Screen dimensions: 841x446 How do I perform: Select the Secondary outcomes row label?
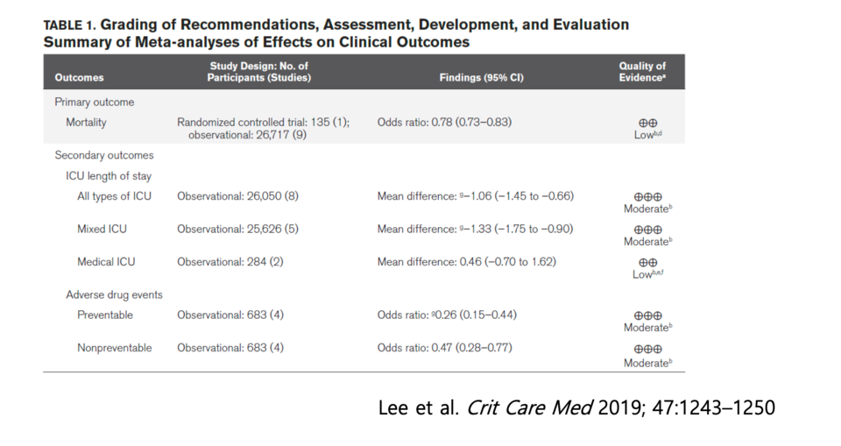tap(103, 155)
